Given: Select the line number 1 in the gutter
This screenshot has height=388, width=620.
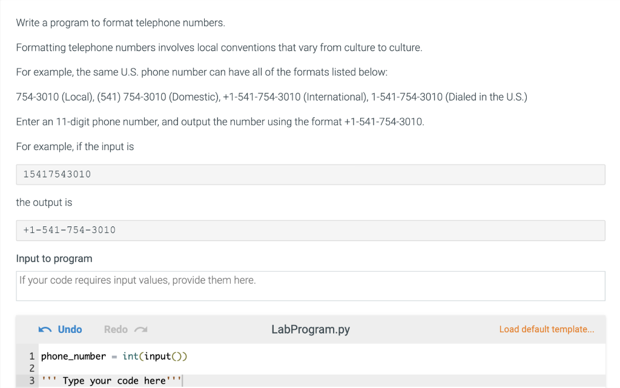Looking at the screenshot, I should pyautogui.click(x=30, y=356).
